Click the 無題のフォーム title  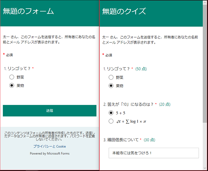(x=28, y=11)
